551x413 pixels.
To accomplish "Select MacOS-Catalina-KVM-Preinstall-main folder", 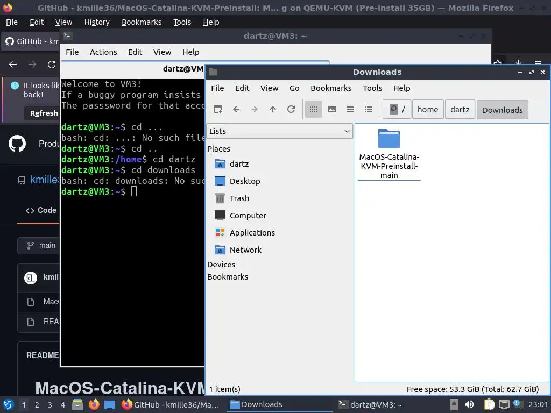I will pyautogui.click(x=389, y=154).
